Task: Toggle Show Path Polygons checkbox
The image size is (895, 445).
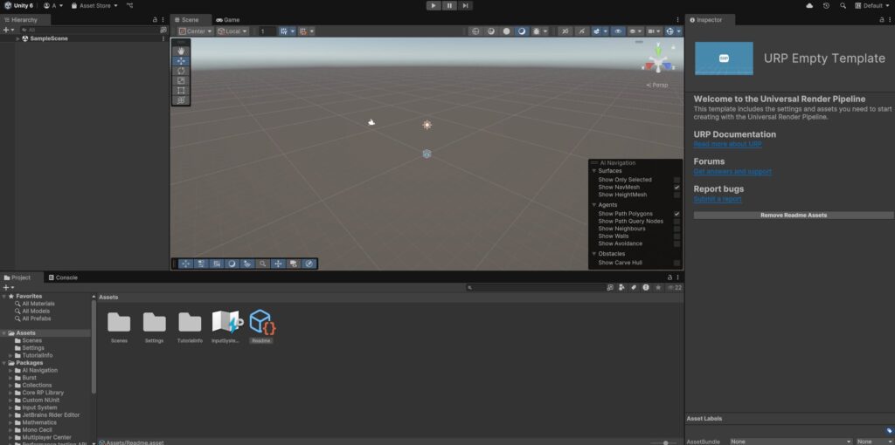Action: click(x=676, y=214)
